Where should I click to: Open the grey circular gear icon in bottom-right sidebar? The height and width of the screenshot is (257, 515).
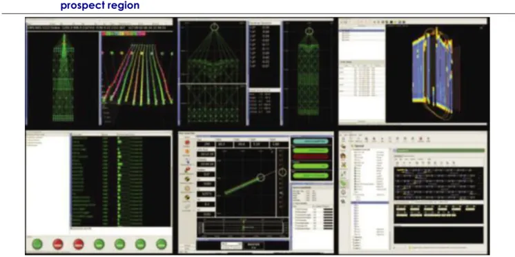coord(343,192)
